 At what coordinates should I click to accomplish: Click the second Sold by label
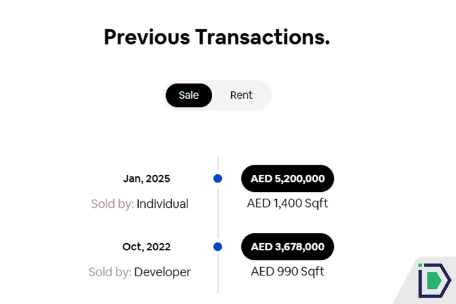click(110, 272)
